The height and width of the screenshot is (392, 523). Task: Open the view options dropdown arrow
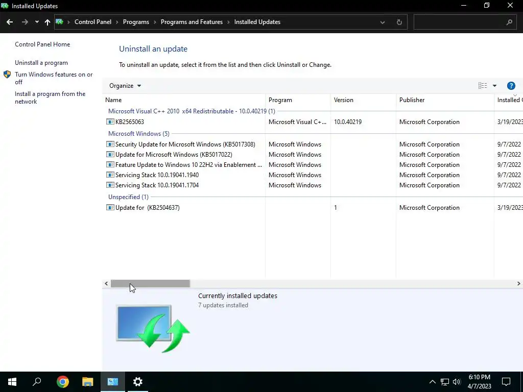pos(494,86)
